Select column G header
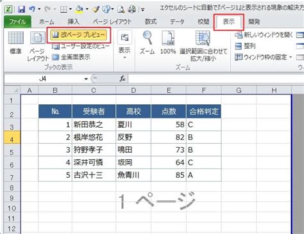Image resolution: width=304 pixels, height=234 pixels. tap(239, 90)
